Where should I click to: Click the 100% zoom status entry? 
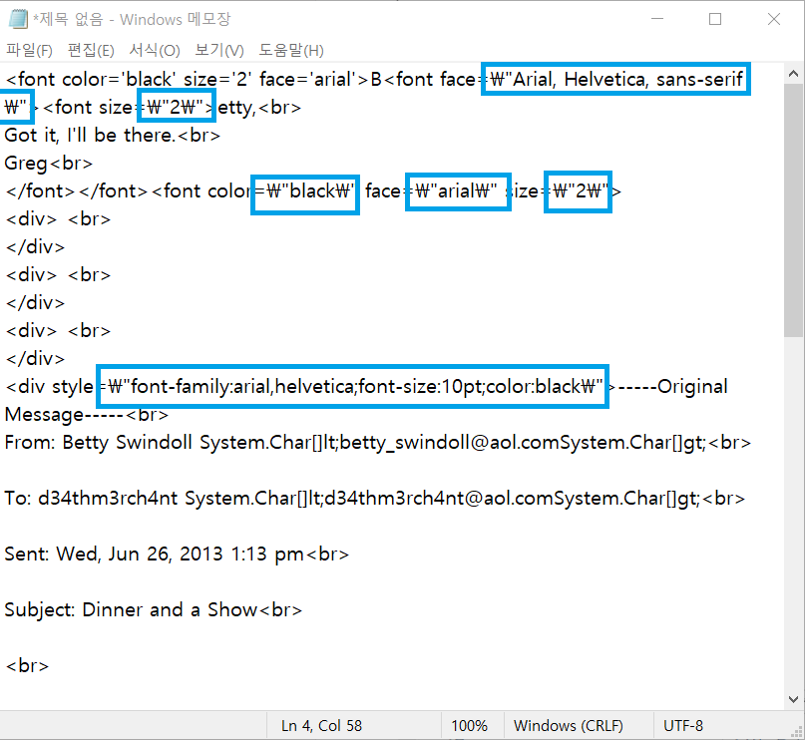pos(469,726)
